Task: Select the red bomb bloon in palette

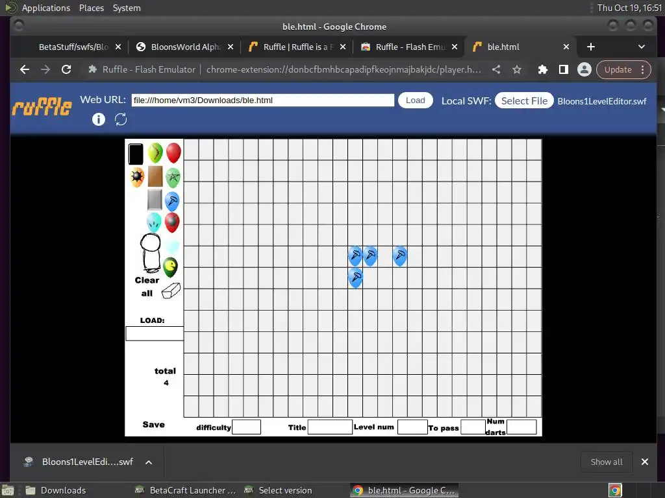Action: pyautogui.click(x=171, y=222)
